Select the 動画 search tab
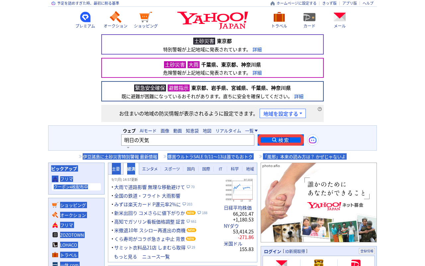The image size is (425, 266). pos(178,131)
